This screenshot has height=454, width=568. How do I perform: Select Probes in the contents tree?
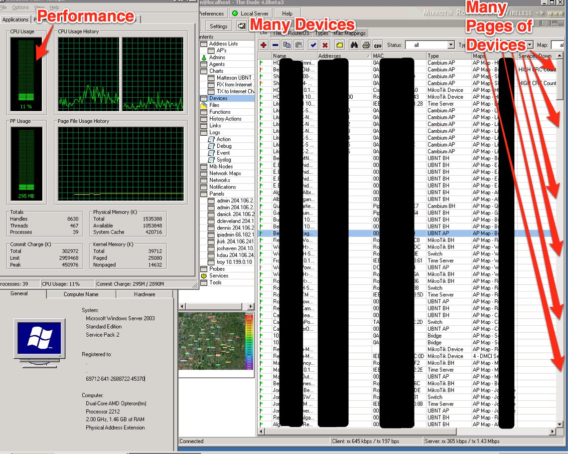(217, 269)
